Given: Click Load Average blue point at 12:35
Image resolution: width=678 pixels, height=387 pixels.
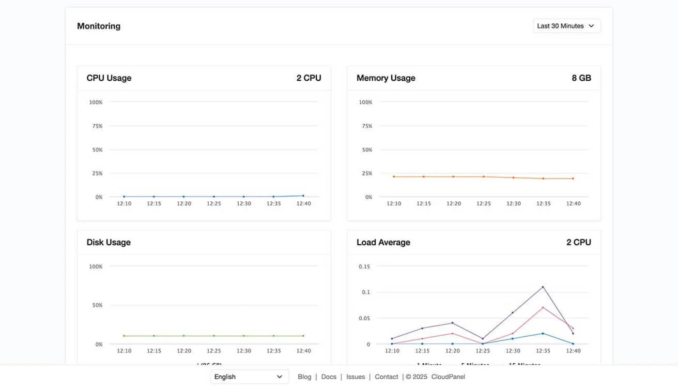Looking at the screenshot, I should point(543,333).
